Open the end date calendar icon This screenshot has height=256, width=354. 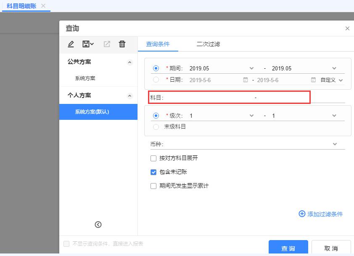click(313, 80)
